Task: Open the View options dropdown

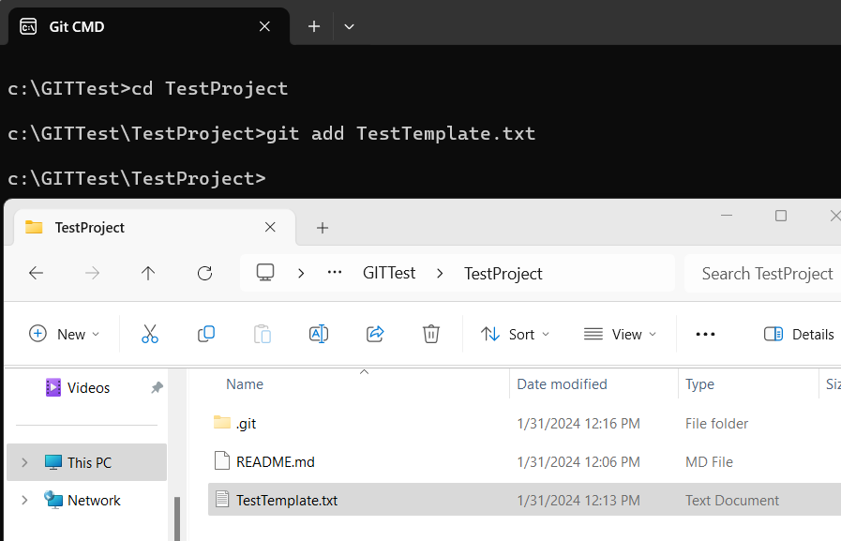Action: pyautogui.click(x=619, y=333)
